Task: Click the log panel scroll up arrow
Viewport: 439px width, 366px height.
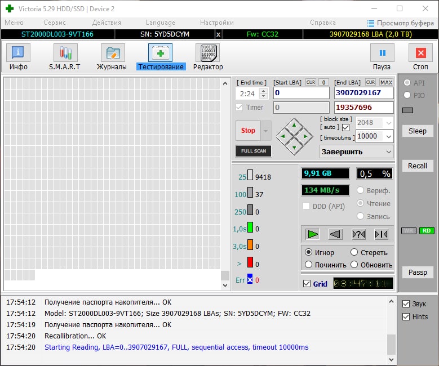Action: point(392,302)
